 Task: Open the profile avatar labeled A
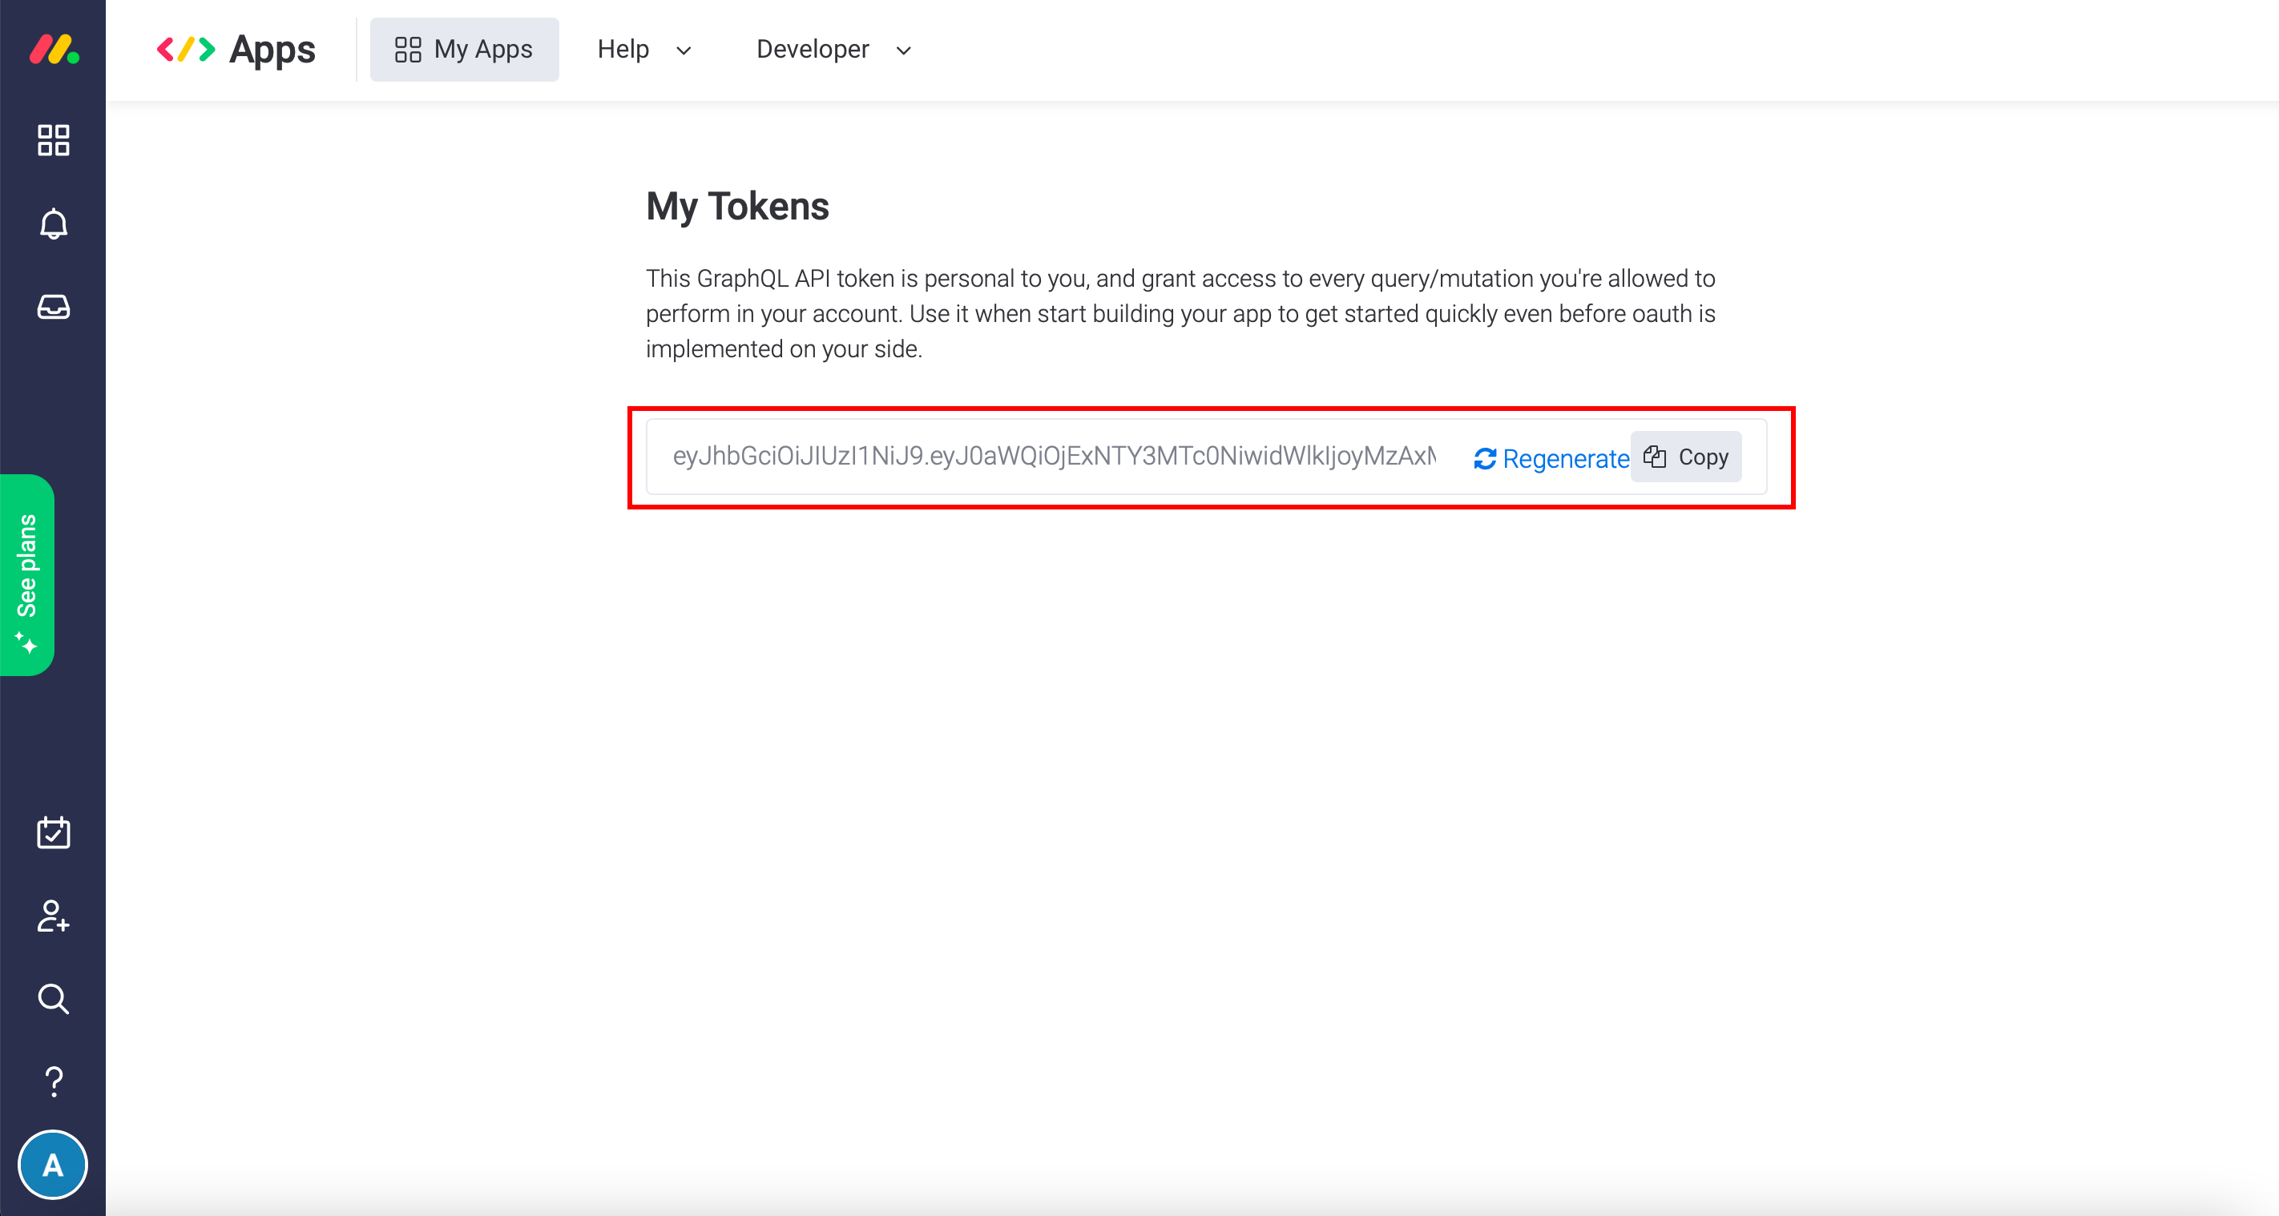[53, 1165]
